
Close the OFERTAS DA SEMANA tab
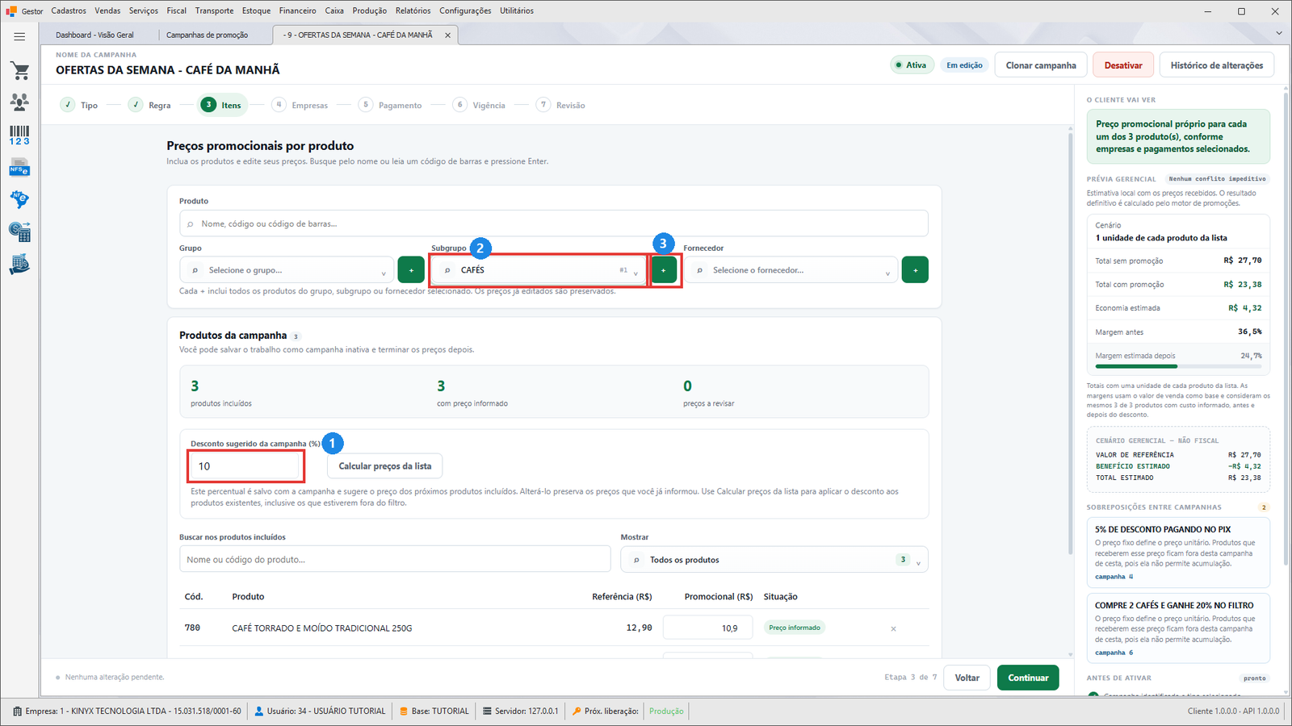(447, 35)
